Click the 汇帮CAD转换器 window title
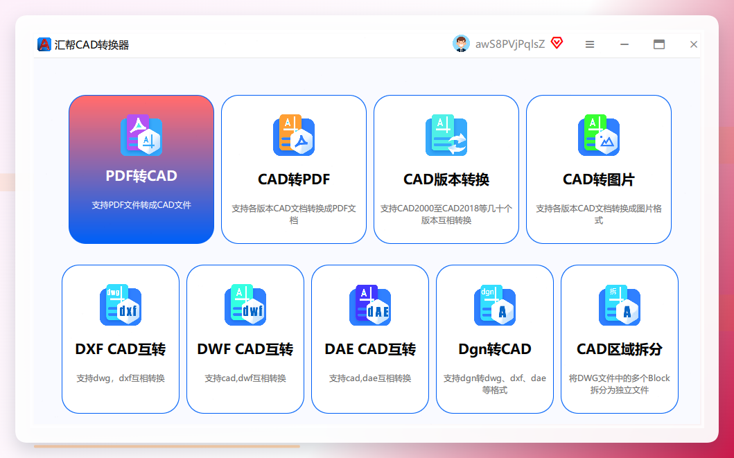 pos(91,45)
